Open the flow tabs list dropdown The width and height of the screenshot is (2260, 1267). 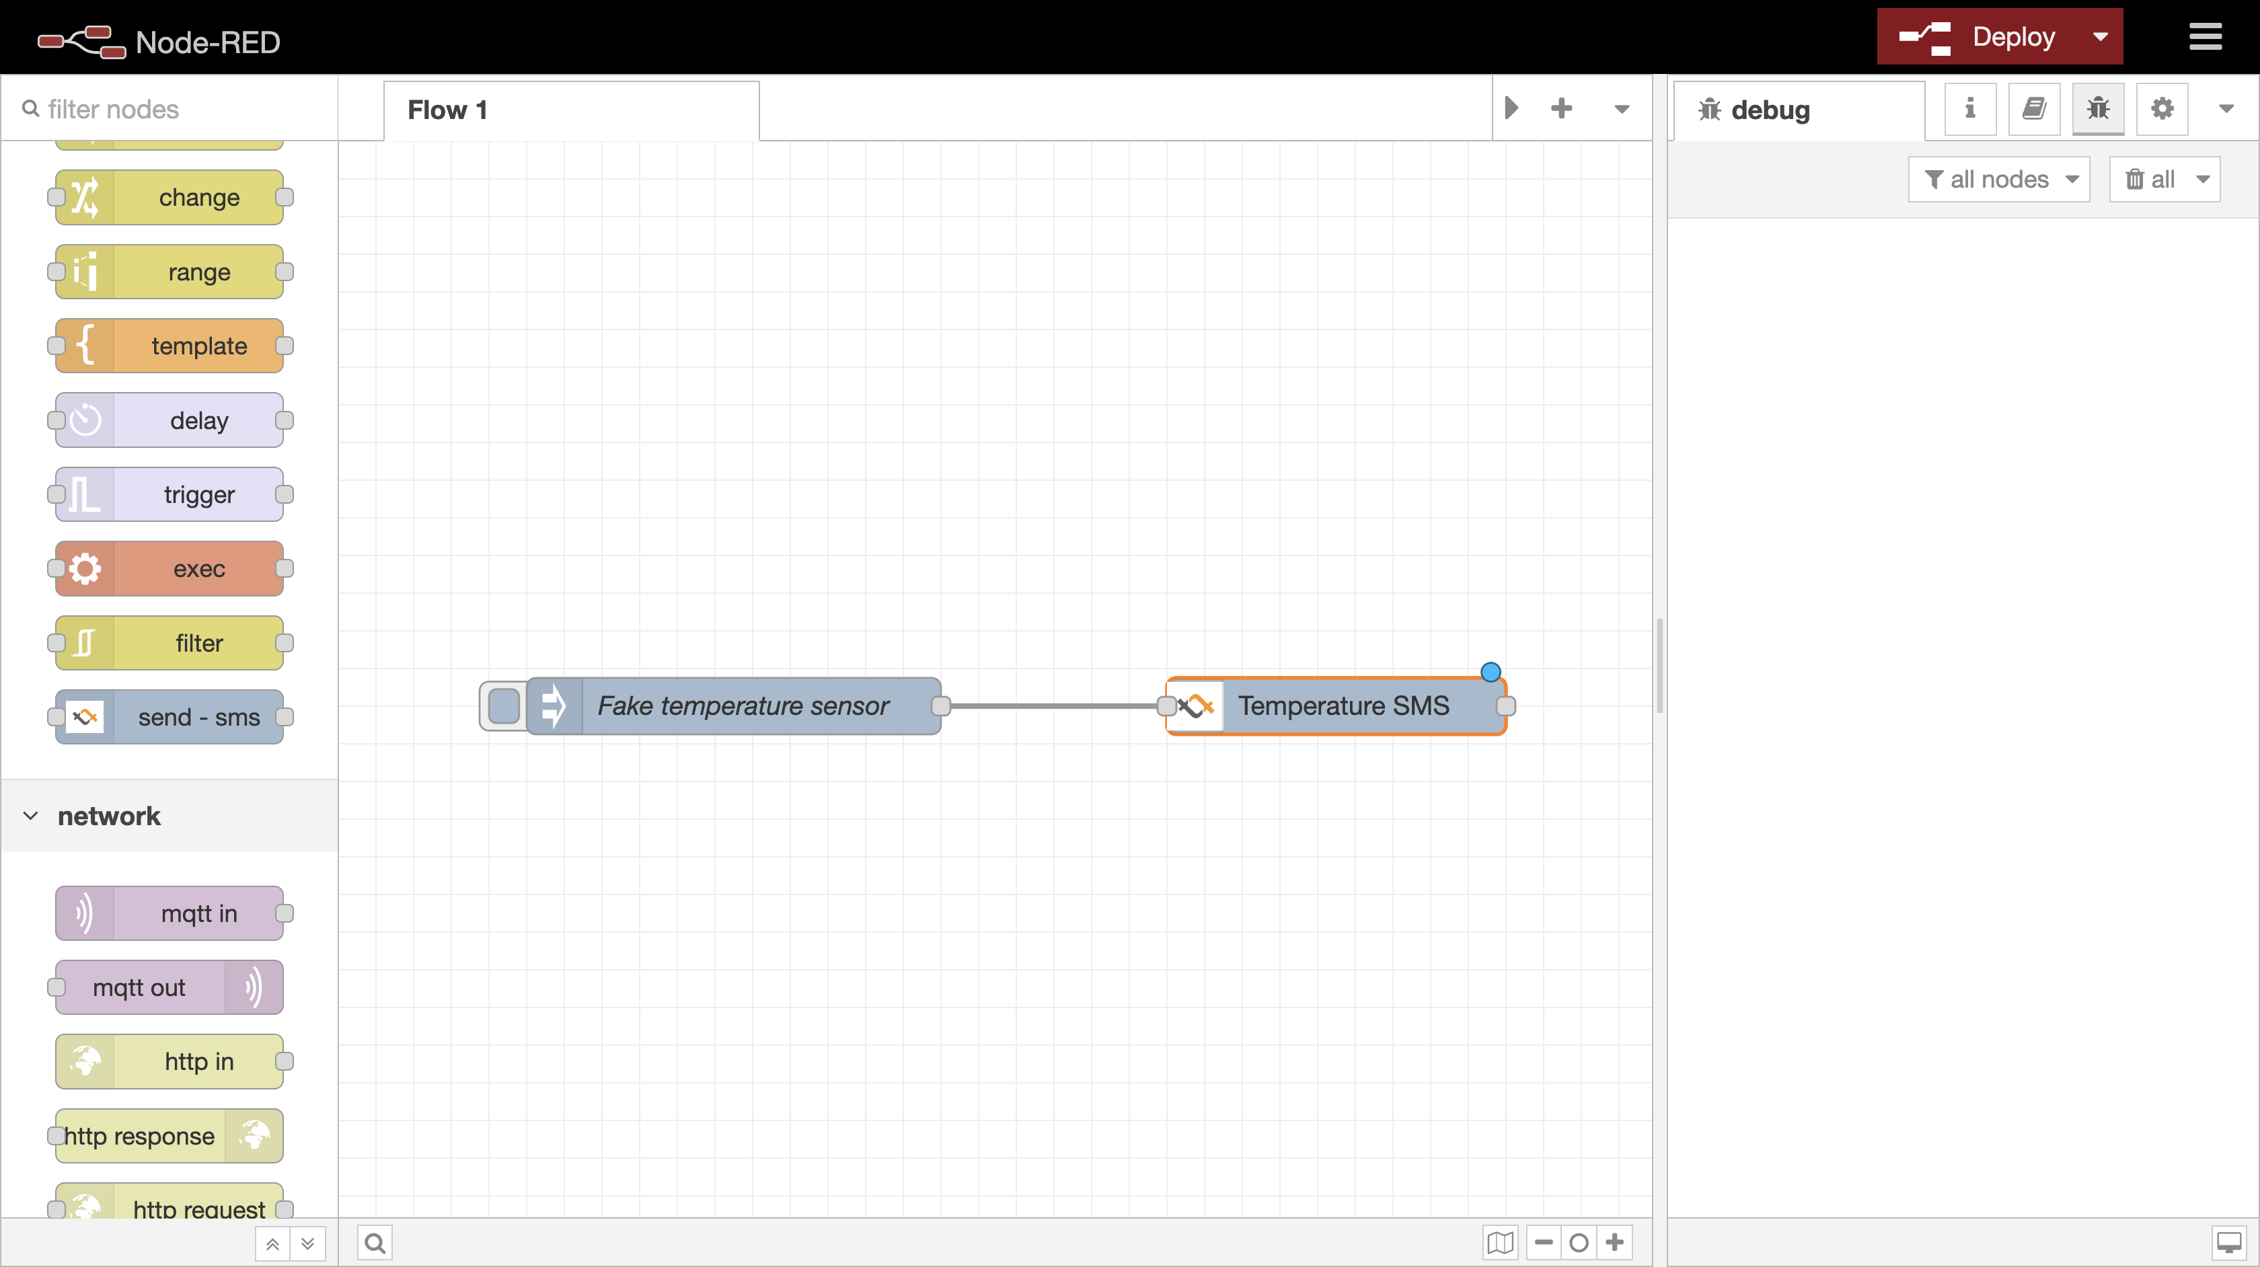point(1621,110)
